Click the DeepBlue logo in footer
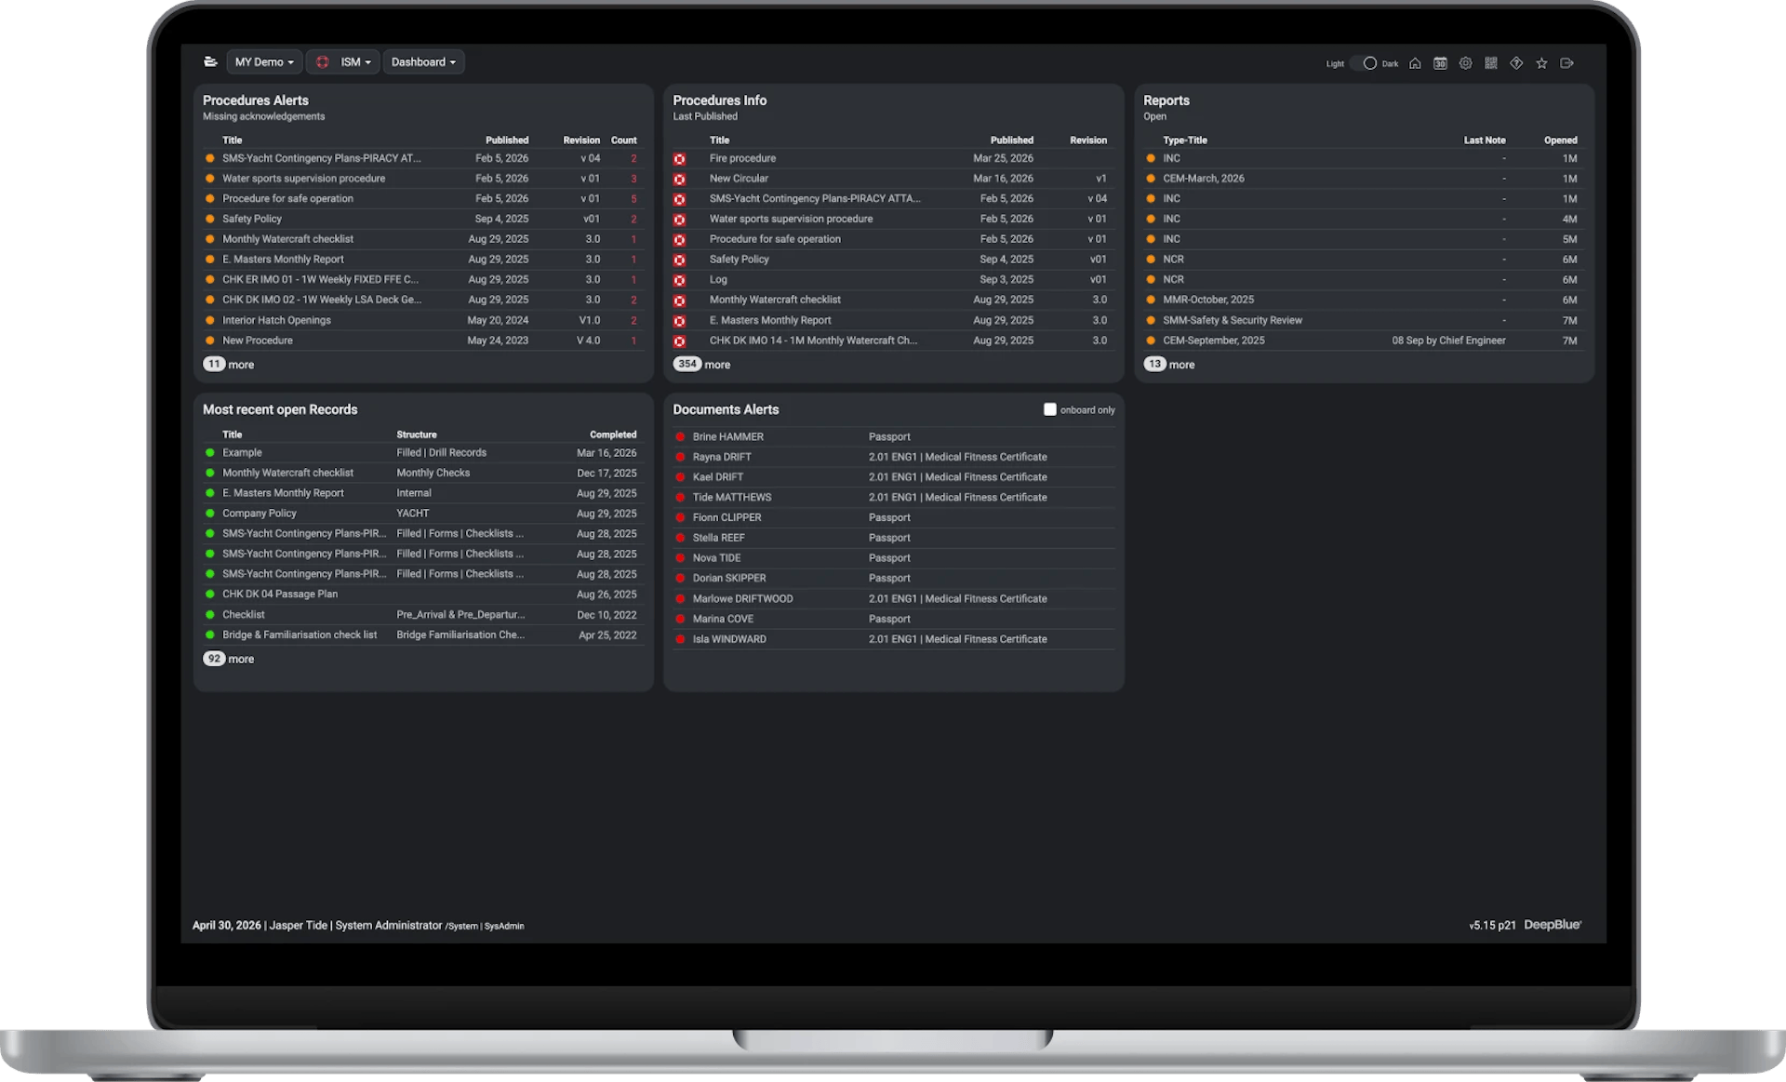 pos(1553,925)
